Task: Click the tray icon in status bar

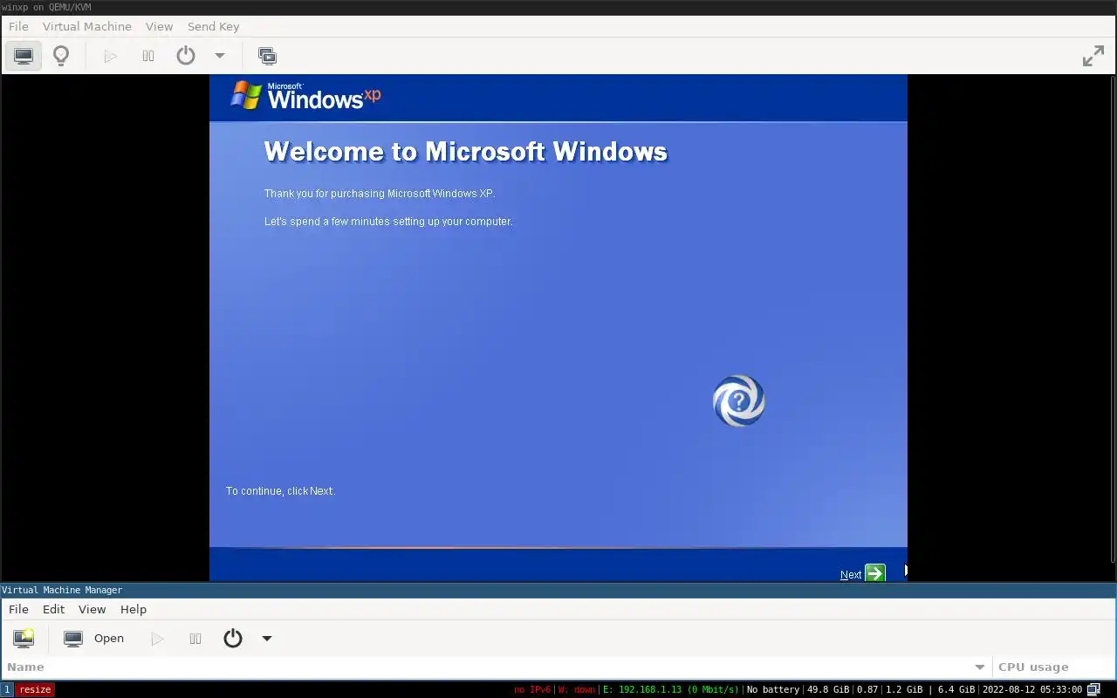Action: pyautogui.click(x=1094, y=689)
